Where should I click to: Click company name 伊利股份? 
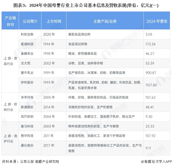(x=27, y=82)
